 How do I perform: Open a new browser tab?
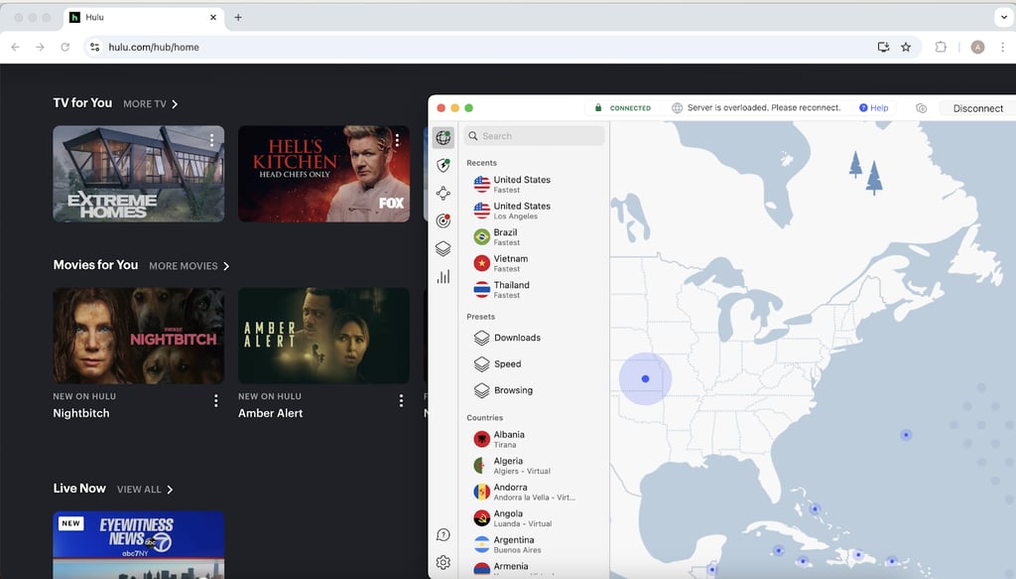238,18
